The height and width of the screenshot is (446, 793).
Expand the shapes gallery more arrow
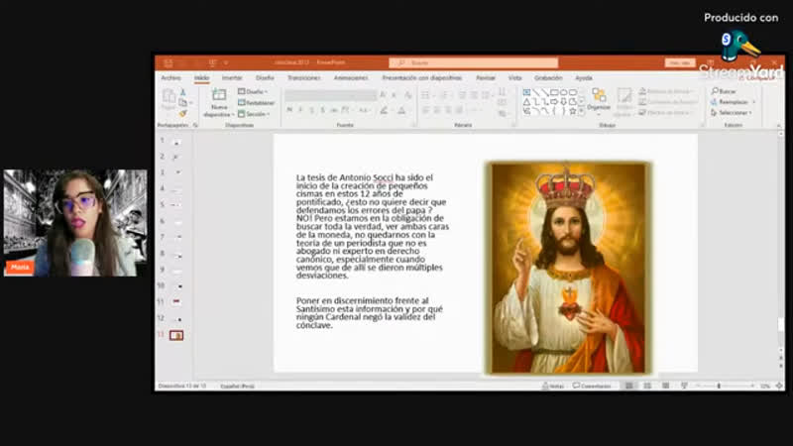tap(582, 111)
